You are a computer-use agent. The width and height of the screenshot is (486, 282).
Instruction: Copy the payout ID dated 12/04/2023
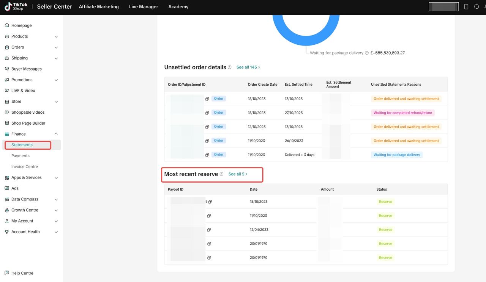pyautogui.click(x=209, y=230)
